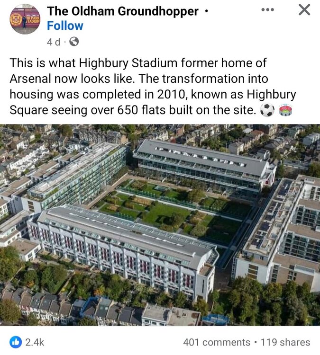Click the glass-fronted building at the photo's top
The image size is (320, 355).
(204, 163)
